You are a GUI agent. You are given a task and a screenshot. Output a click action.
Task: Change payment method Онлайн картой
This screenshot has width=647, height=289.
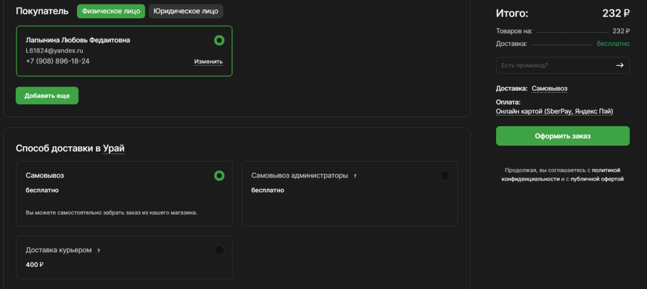click(554, 112)
